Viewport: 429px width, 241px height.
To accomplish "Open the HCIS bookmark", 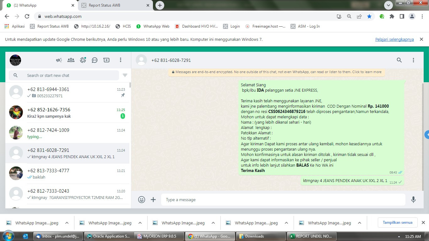I will pyautogui.click(x=123, y=26).
